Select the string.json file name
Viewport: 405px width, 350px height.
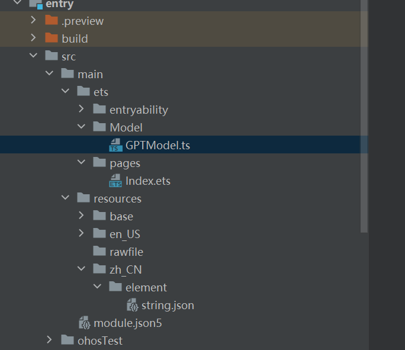168,306
